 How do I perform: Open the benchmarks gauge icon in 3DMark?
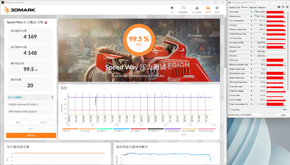183,8
